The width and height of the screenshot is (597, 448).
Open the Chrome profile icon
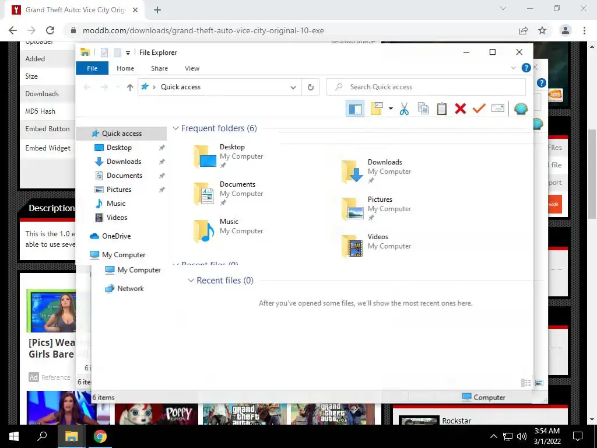click(566, 30)
